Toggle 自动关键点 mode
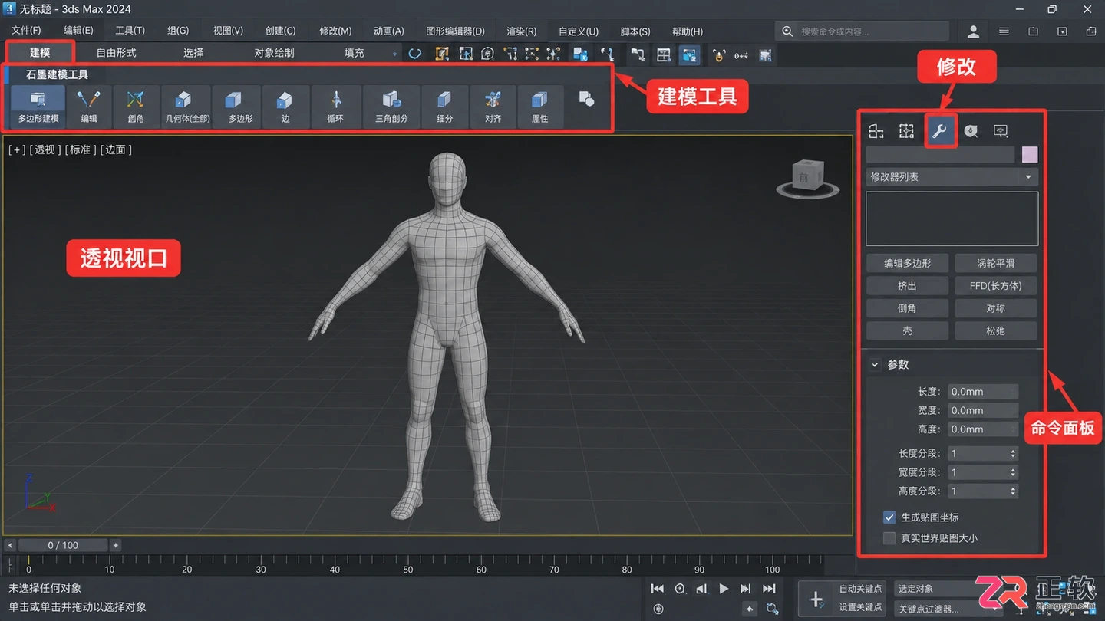1105x621 pixels. click(860, 589)
